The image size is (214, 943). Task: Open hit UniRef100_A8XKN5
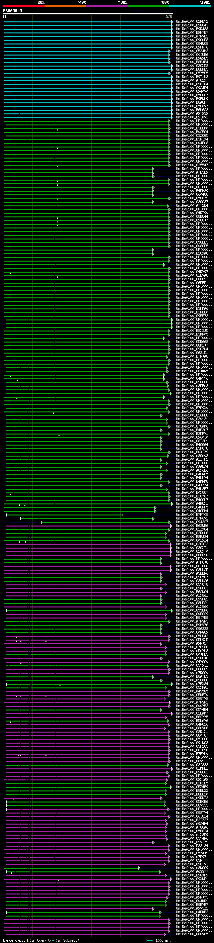click(192, 371)
